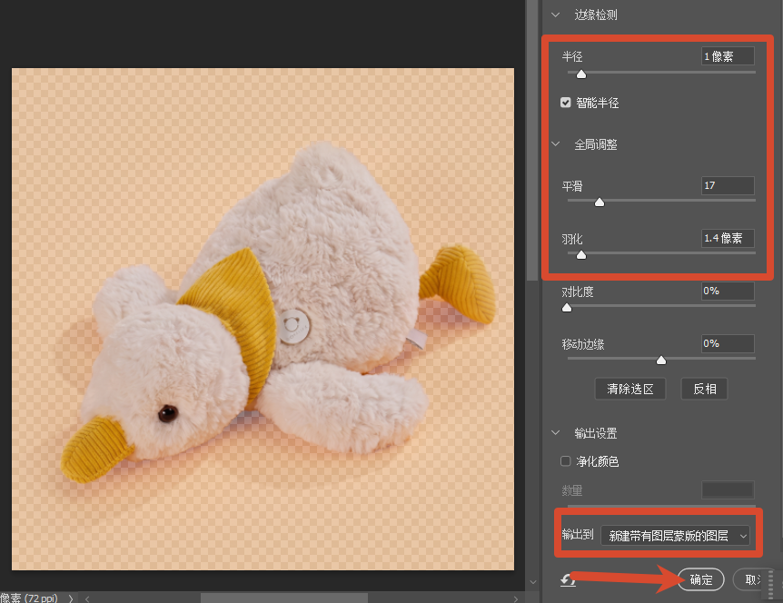The width and height of the screenshot is (783, 603).
Task: Click the 确定 button
Action: 700,579
